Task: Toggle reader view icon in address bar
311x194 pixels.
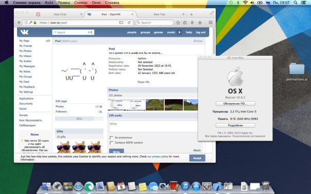Action: click(121, 23)
